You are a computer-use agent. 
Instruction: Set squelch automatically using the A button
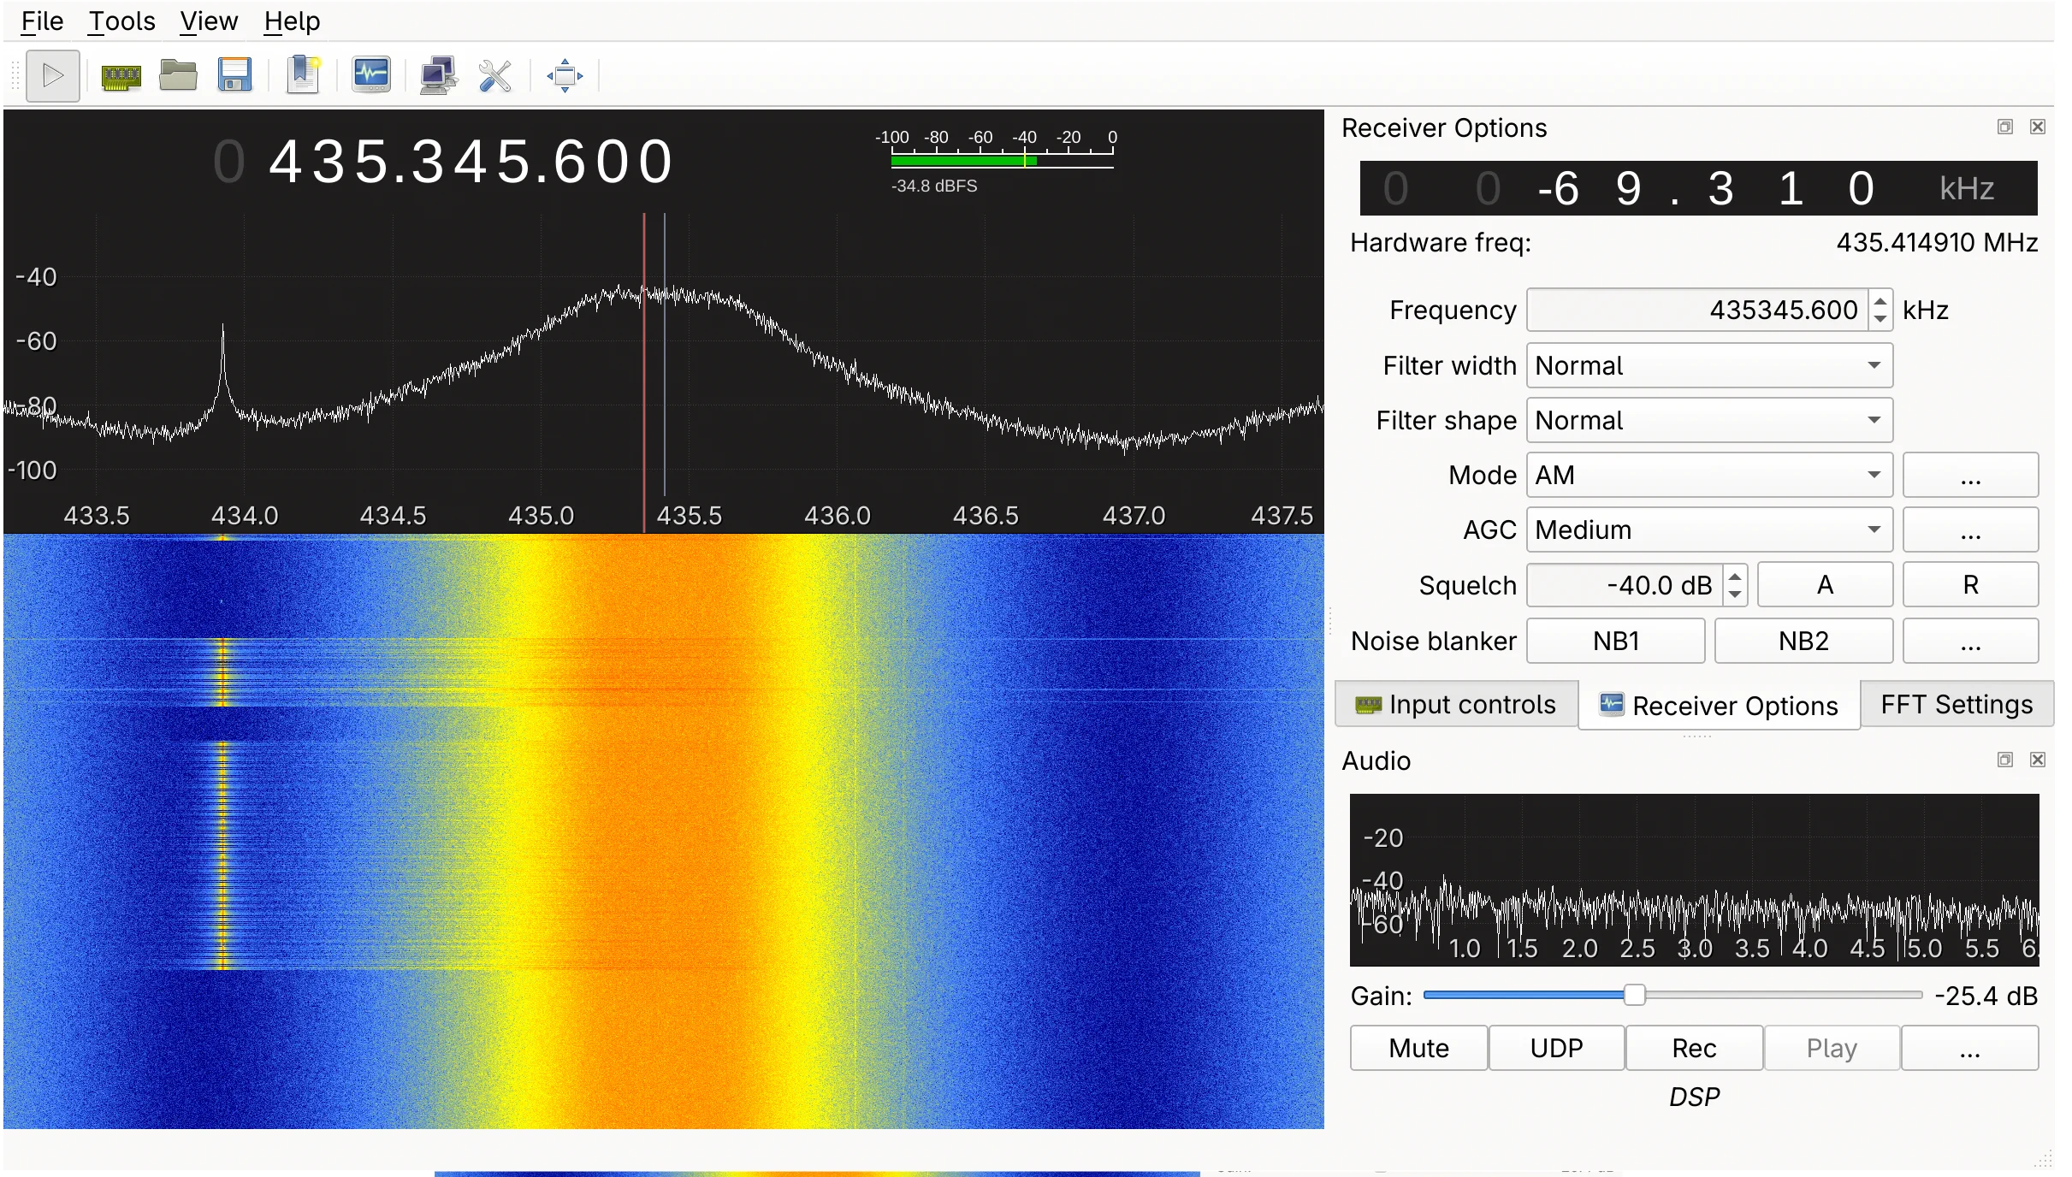pyautogui.click(x=1823, y=584)
